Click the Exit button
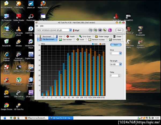This screenshot has width=161, height=125. pos(119,30)
